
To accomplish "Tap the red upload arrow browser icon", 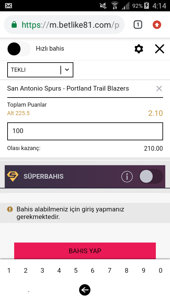I will (157, 25).
